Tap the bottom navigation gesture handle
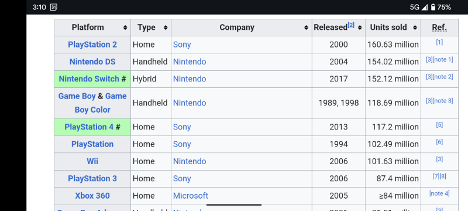The image size is (468, 211). [x=234, y=205]
